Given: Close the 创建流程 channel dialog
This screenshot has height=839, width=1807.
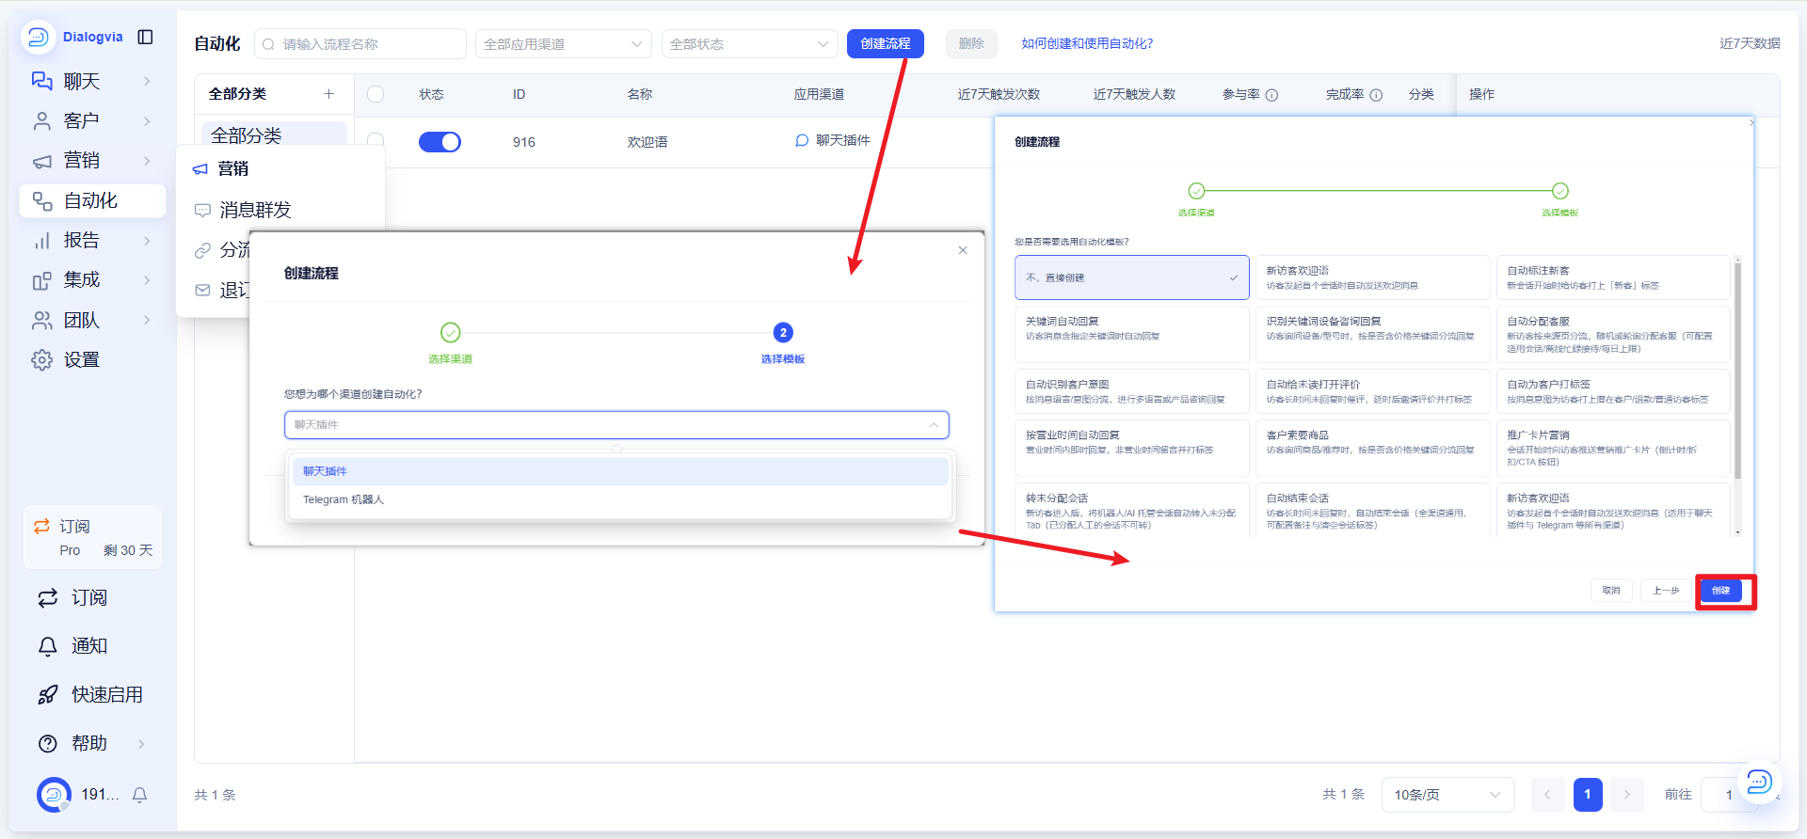Looking at the screenshot, I should [x=963, y=250].
